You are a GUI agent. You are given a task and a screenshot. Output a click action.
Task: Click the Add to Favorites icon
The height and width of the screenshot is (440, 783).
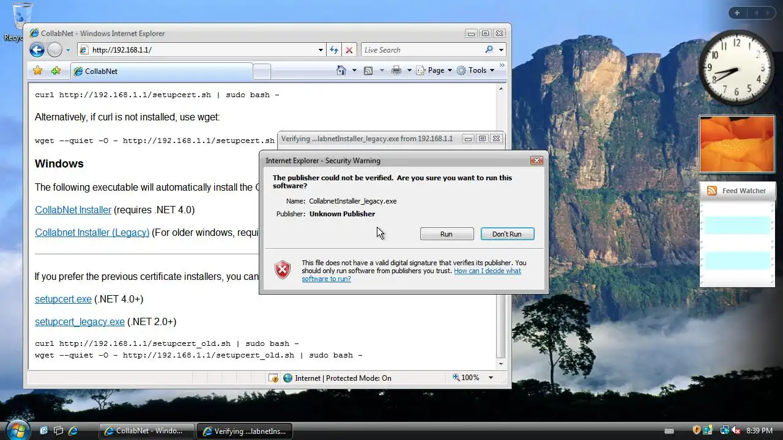(x=56, y=71)
